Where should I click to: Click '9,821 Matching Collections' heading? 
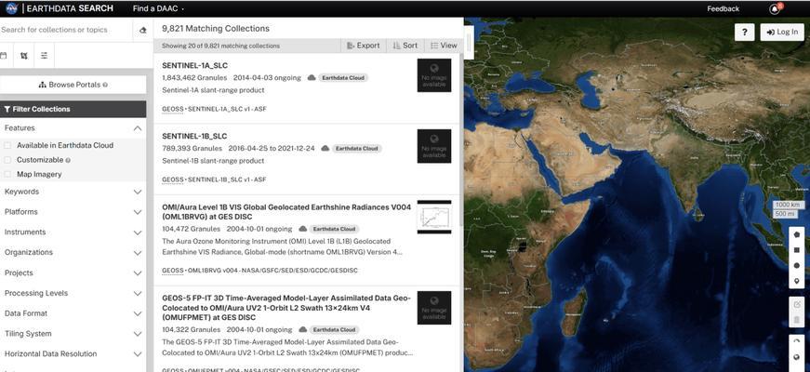click(x=216, y=29)
